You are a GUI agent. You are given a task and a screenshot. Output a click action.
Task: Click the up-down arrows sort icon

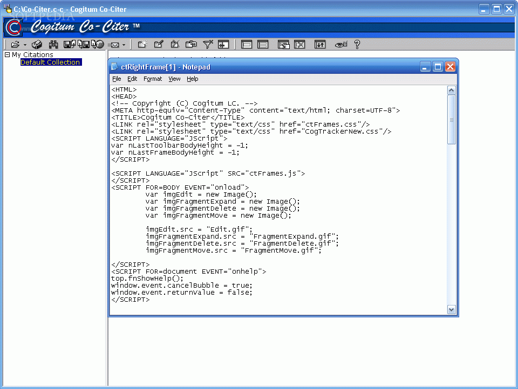click(x=320, y=44)
